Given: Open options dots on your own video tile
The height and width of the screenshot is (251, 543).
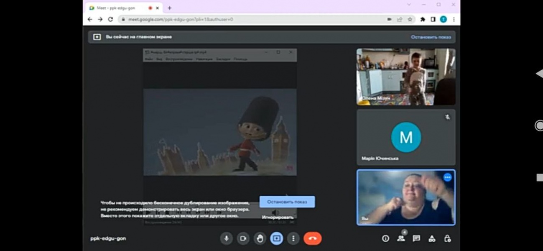Looking at the screenshot, I should (447, 177).
